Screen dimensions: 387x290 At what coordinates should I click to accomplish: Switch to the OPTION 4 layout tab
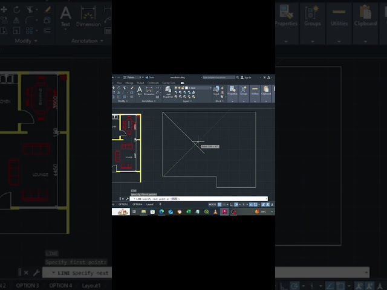(137, 204)
